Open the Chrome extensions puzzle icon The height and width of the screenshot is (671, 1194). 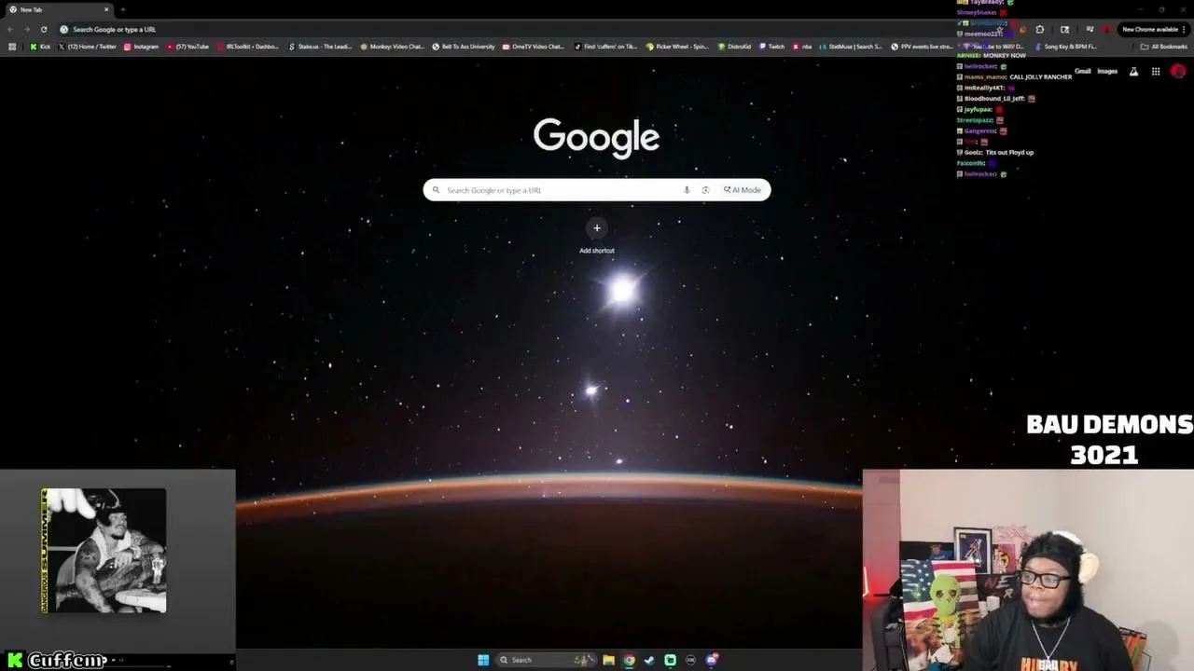click(1040, 29)
